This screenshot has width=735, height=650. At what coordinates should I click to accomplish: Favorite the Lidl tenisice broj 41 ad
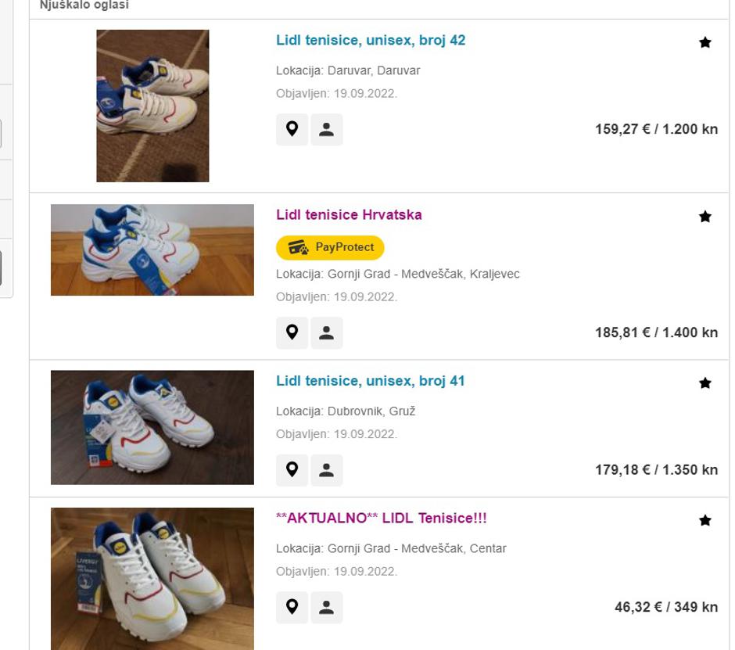705,383
